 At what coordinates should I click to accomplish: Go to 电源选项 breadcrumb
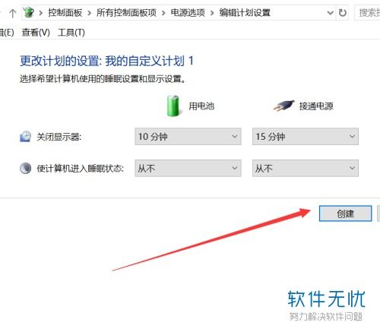188,12
